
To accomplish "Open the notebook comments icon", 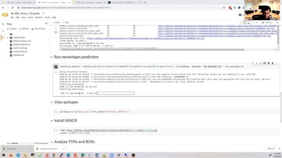I will click(240, 15).
